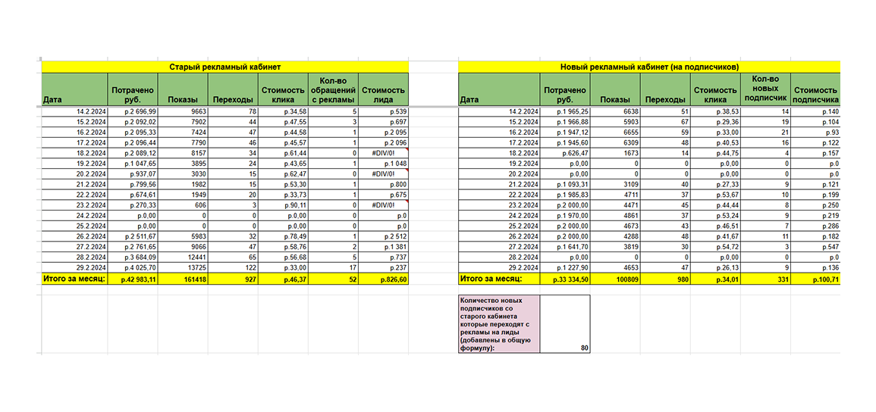876x412 pixels.
Task: Click 'Итого за месяц:' in old cabinet table
Action: (x=74, y=278)
